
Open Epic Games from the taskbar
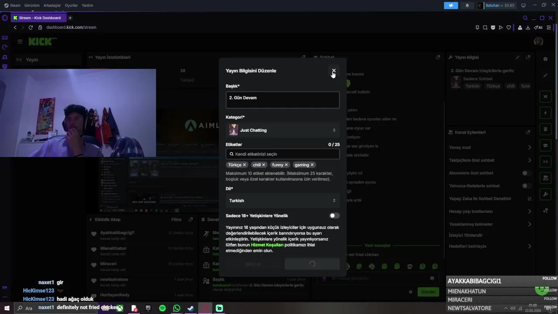[148, 308]
